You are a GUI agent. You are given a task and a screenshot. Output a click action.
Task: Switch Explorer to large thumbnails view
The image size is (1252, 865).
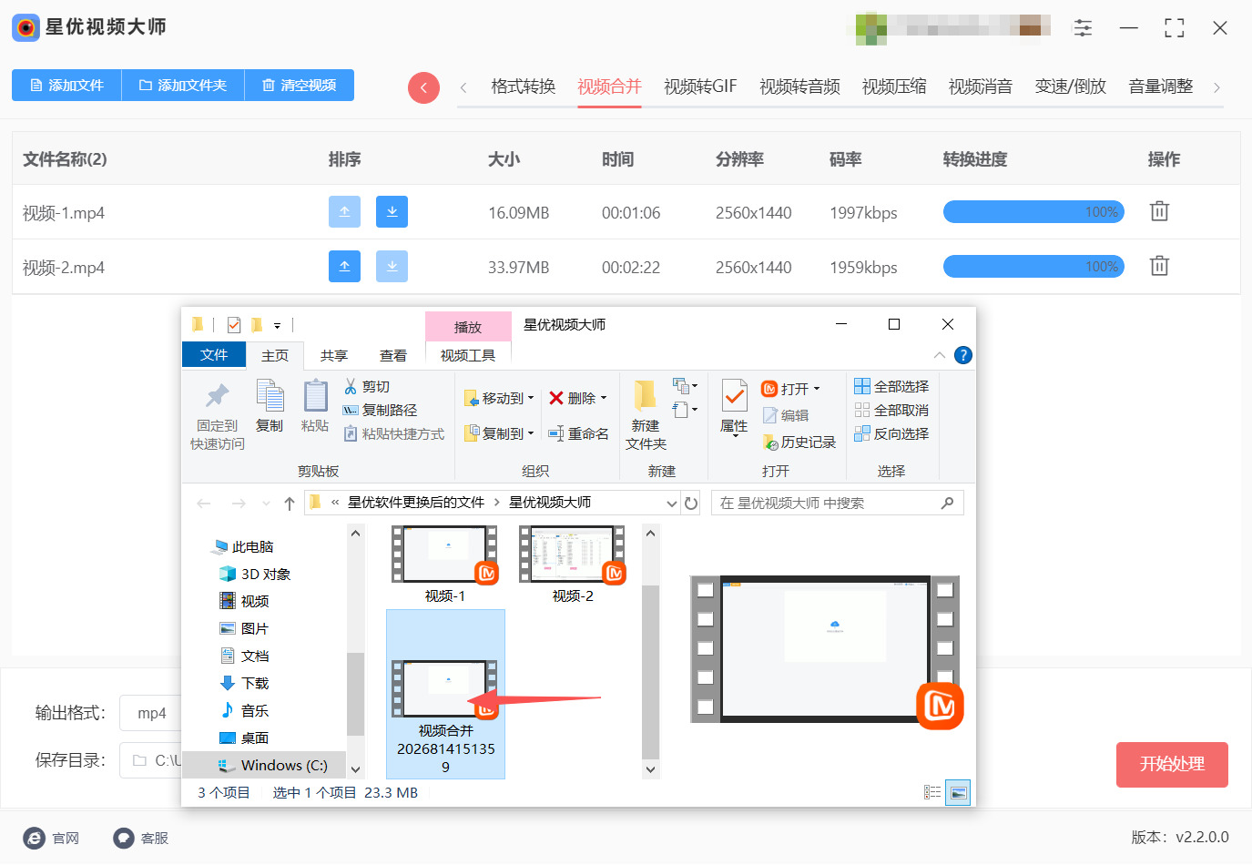[x=958, y=793]
